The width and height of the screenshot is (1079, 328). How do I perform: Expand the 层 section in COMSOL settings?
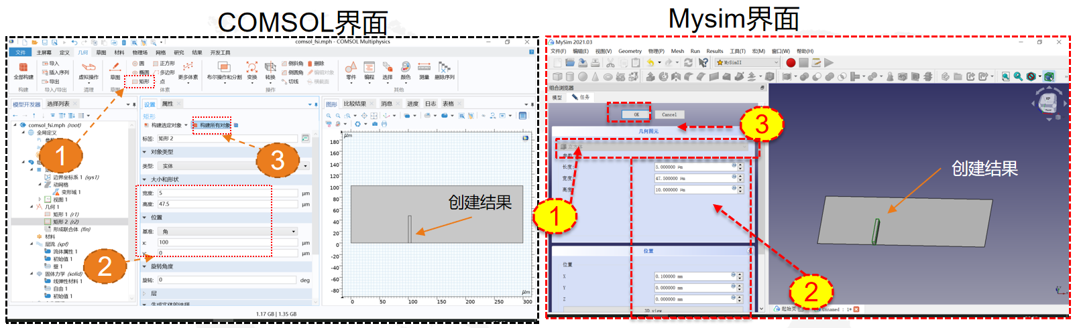pyautogui.click(x=144, y=293)
